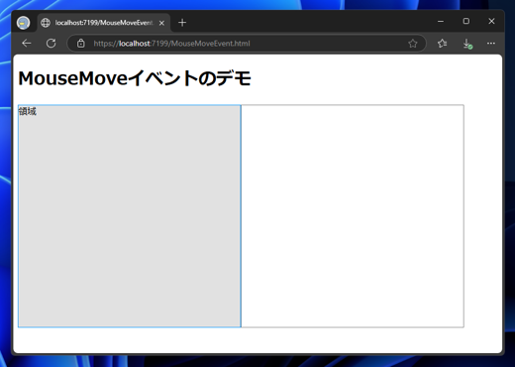Viewport: 515px width, 367px height.
Task: Click the MouseMoveイベントのデモ heading
Action: click(135, 78)
